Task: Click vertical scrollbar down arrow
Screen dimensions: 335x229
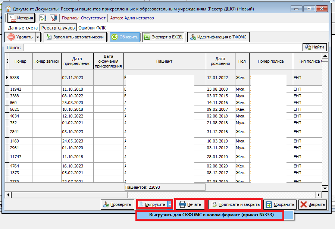Action: pos(325,188)
